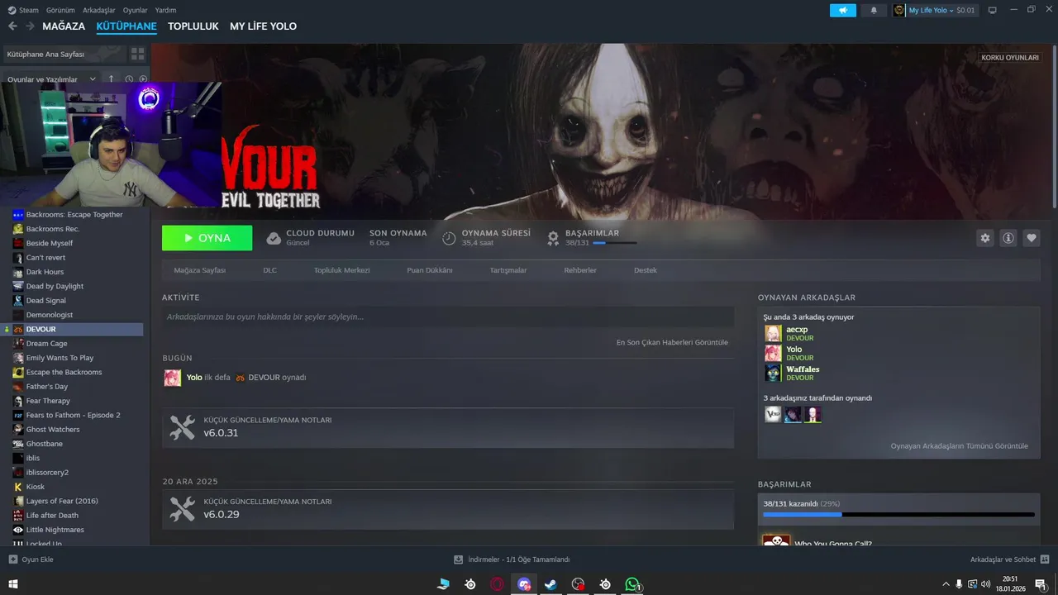Switch library to grid collections view
The height and width of the screenshot is (595, 1058).
tap(137, 54)
